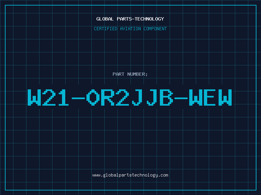261x195 pixels.
Task: Open the www.globalpartstechnology.com link
Action: pos(130,175)
